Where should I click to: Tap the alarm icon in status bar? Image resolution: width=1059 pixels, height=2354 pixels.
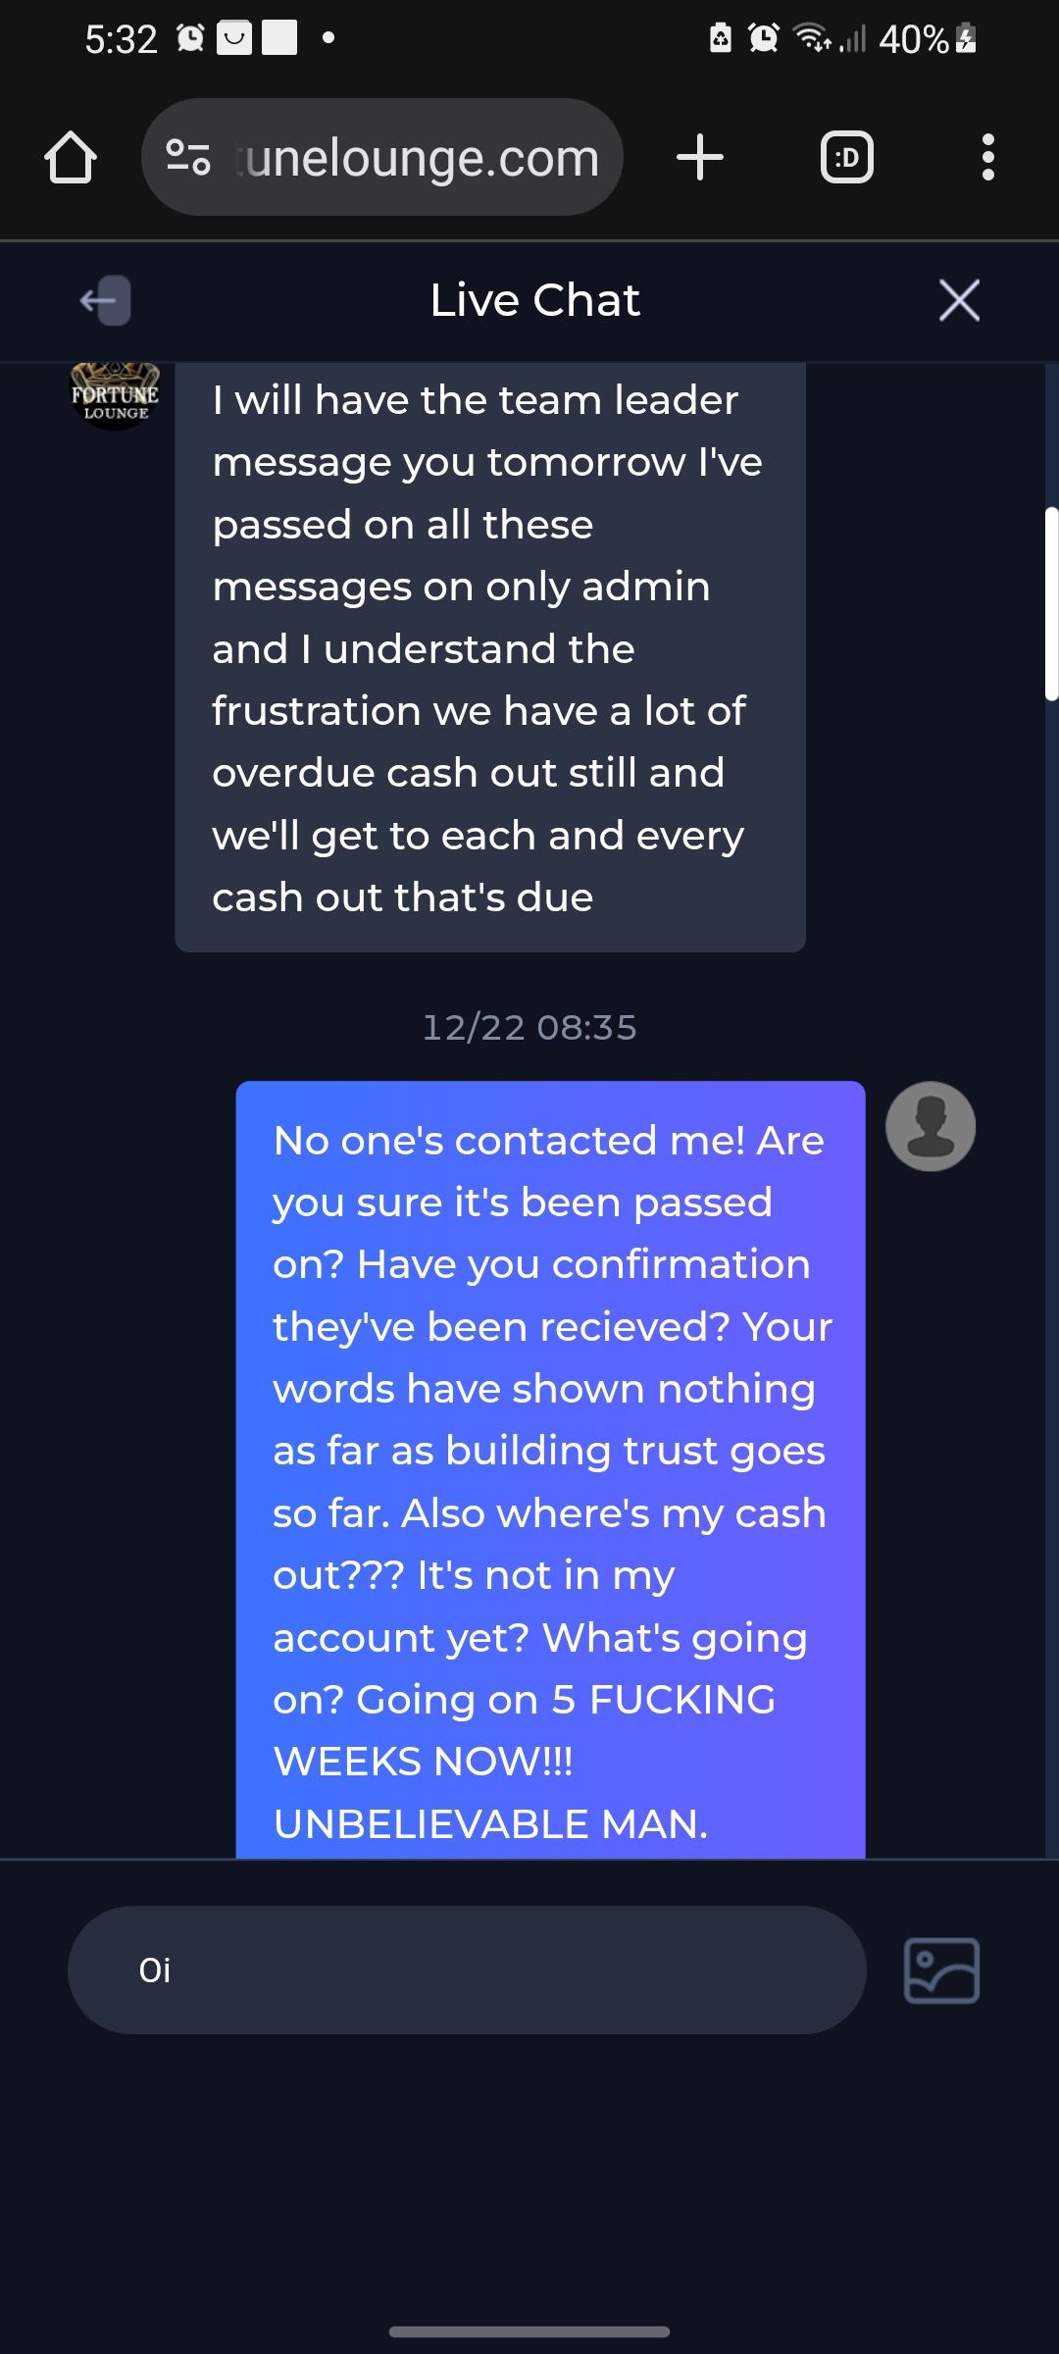(763, 38)
